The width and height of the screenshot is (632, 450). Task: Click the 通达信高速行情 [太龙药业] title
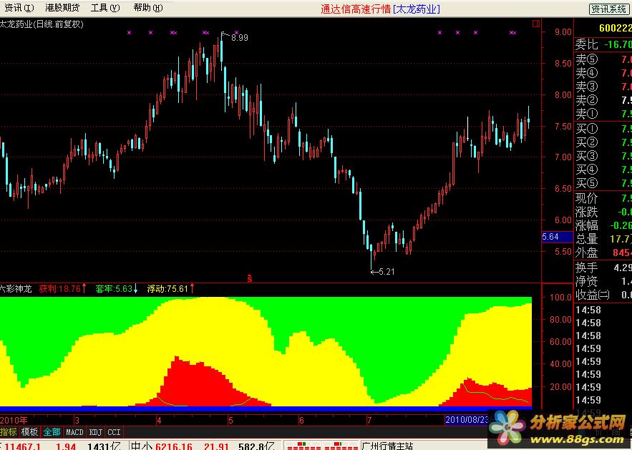tap(381, 9)
